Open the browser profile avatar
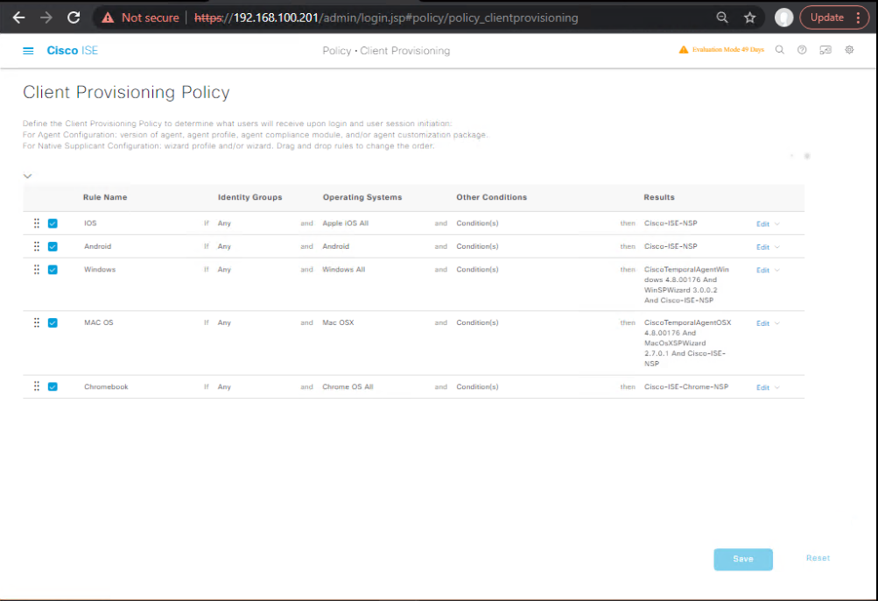This screenshot has width=878, height=601. tap(784, 18)
